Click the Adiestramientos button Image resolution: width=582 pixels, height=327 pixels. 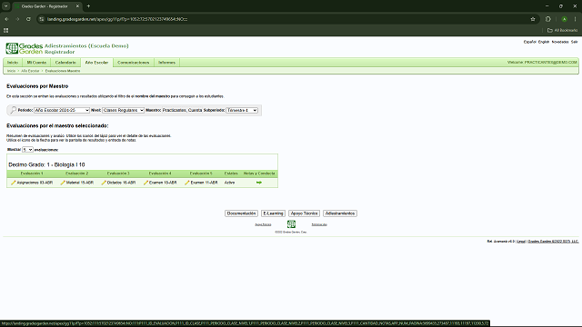(x=340, y=213)
